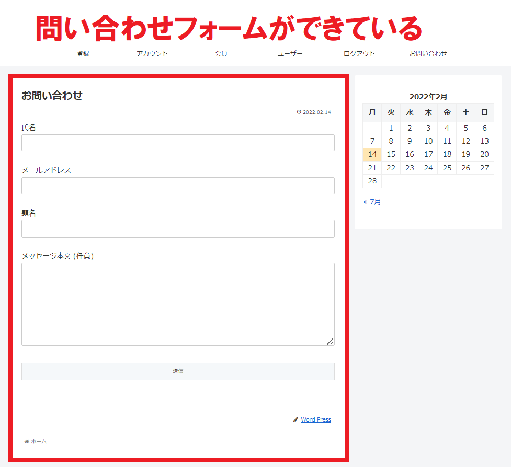Click the 月 column header in calendar

click(372, 113)
